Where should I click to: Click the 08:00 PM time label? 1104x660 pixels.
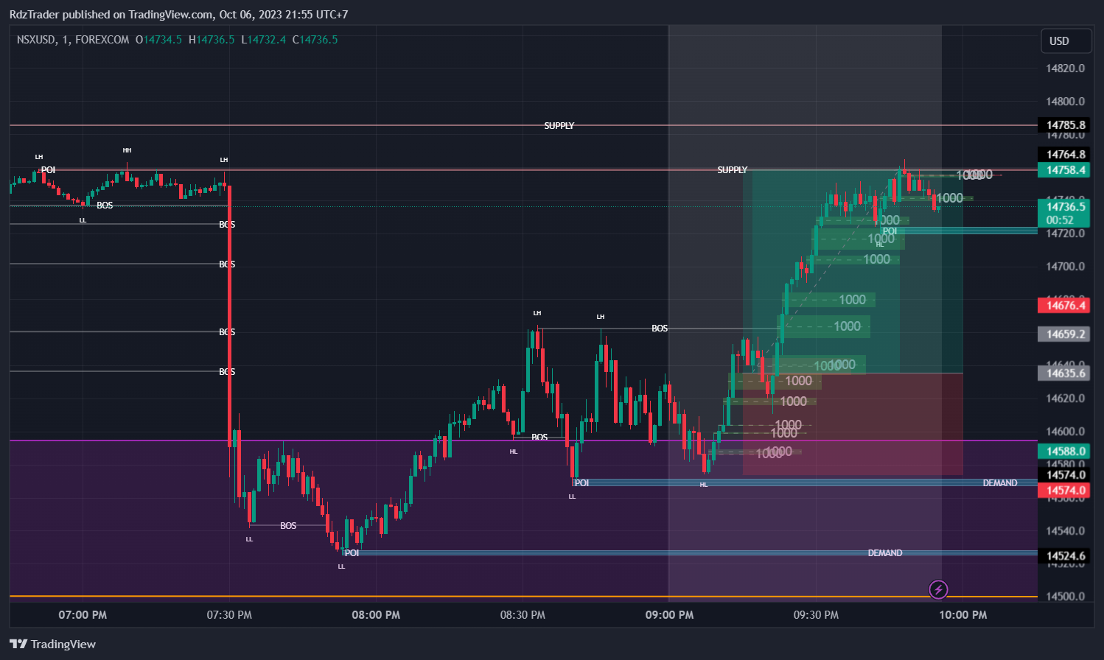[x=376, y=615]
